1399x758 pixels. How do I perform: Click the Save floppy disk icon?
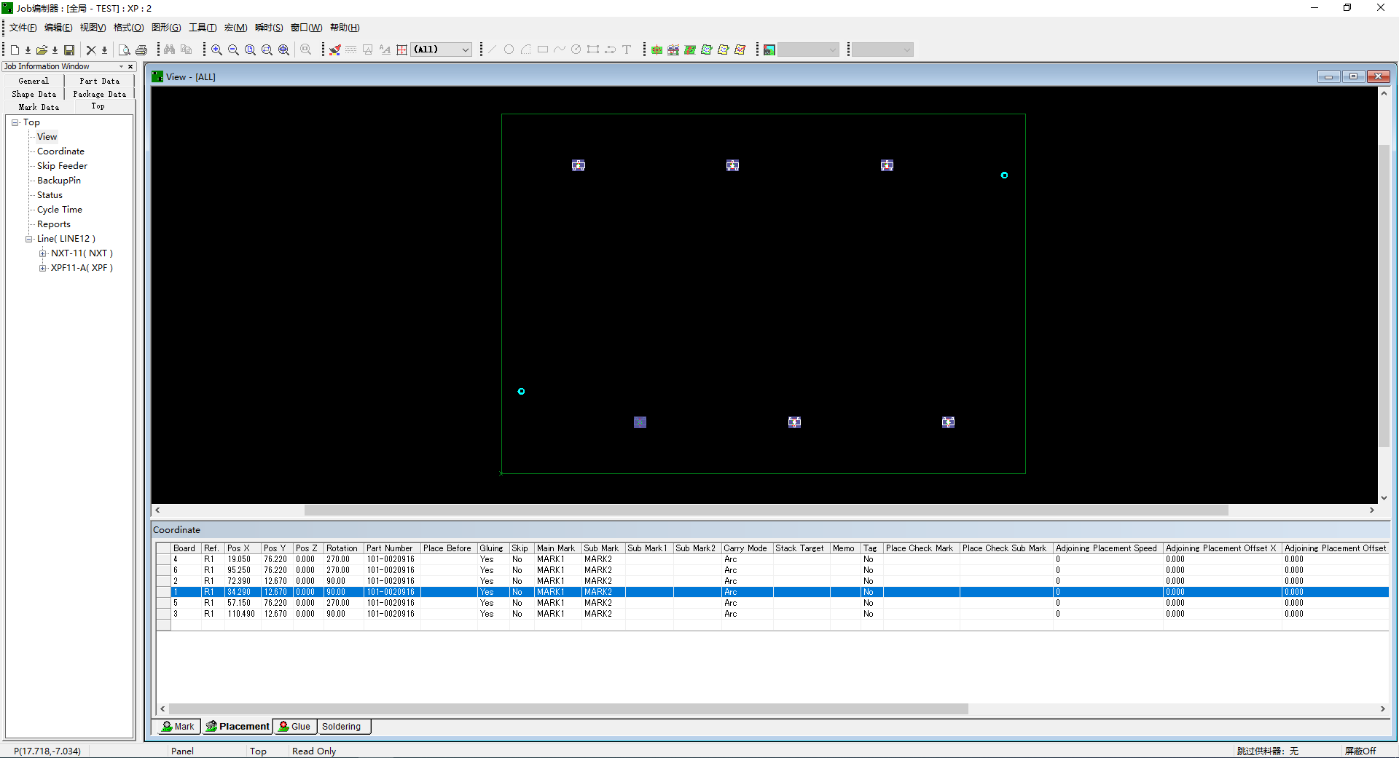tap(69, 50)
